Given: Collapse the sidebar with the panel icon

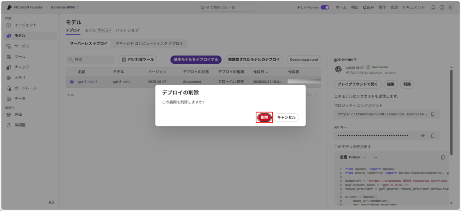Looking at the screenshot, I should click(51, 202).
